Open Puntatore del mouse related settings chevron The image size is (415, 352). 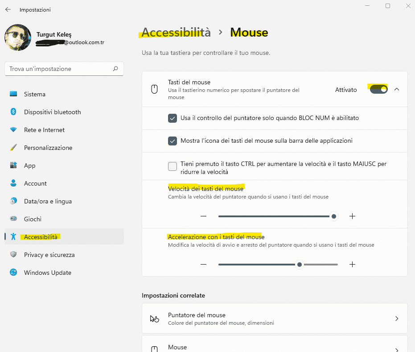pyautogui.click(x=397, y=319)
